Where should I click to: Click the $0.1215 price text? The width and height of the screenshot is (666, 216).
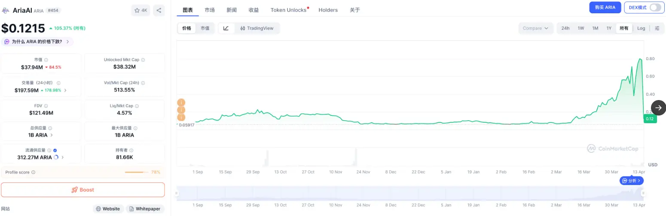(x=23, y=28)
